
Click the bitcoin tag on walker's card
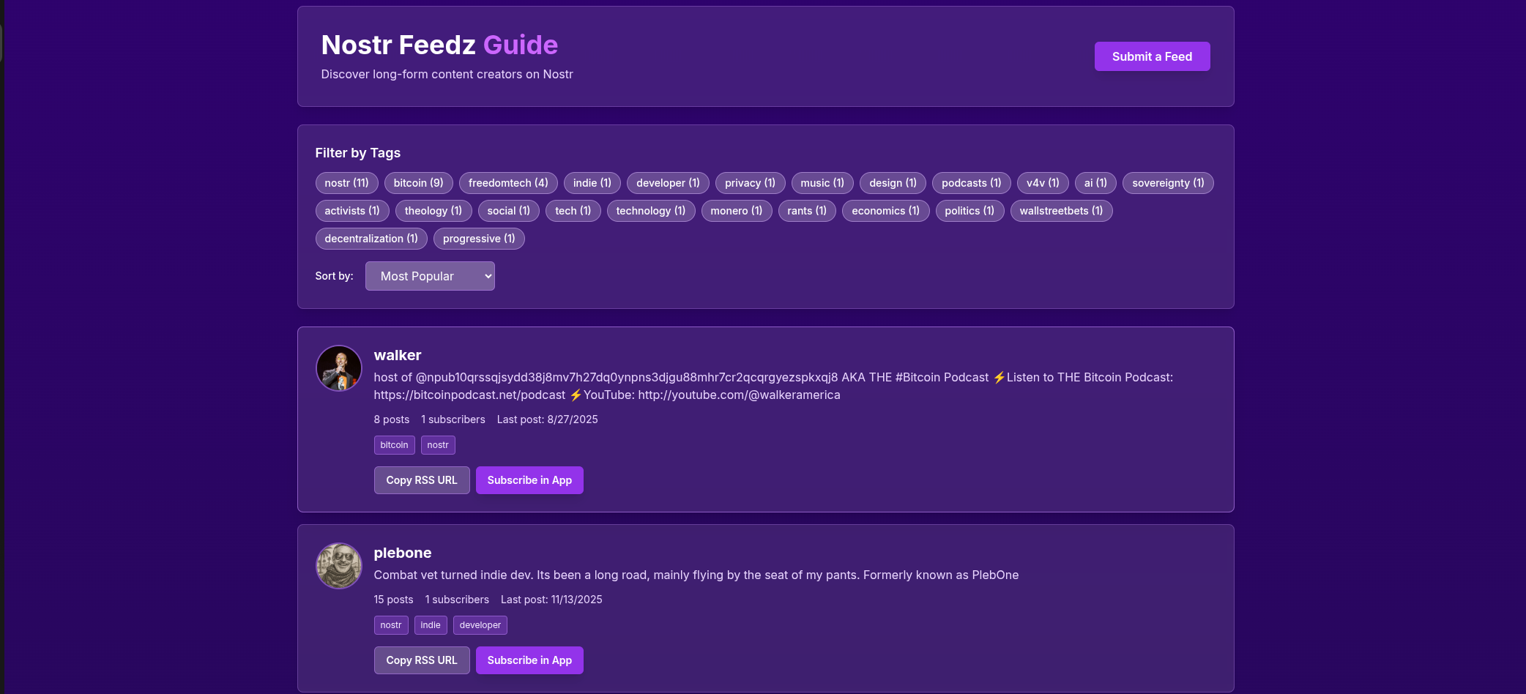(394, 445)
